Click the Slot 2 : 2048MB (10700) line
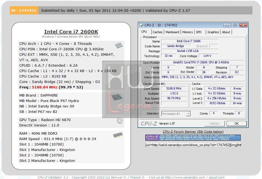The width and height of the screenshot is (262, 179). coord(42,155)
